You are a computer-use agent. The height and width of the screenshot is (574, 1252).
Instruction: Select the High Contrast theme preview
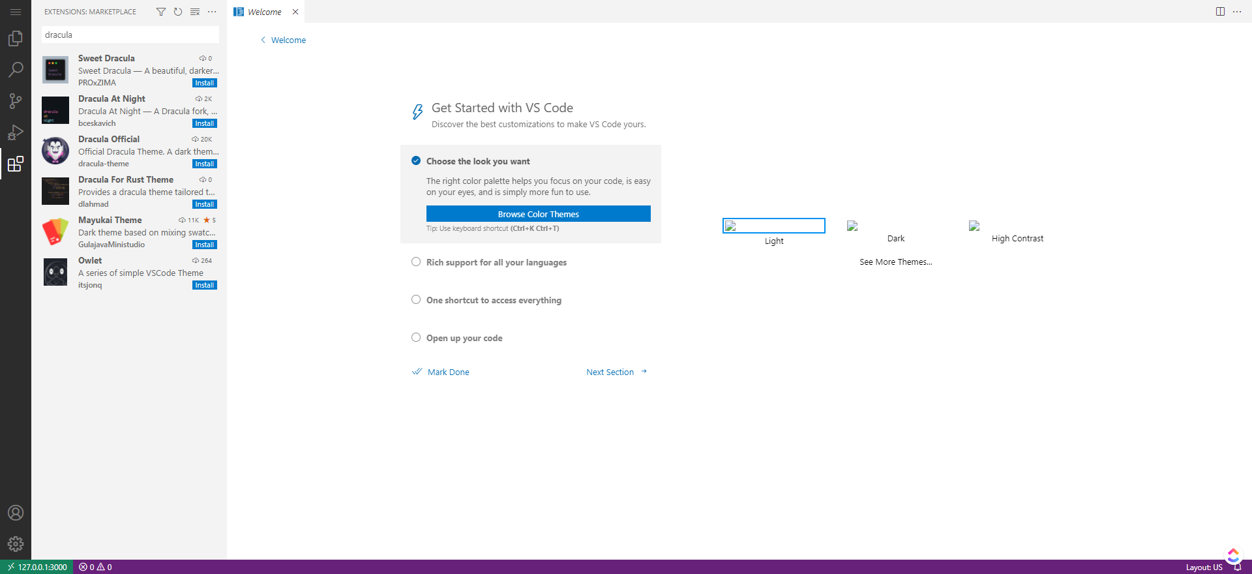[x=1017, y=231]
